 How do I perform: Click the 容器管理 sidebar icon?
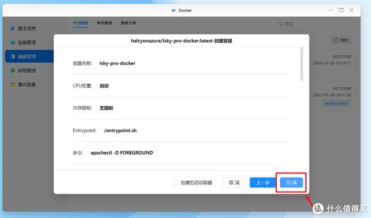(13, 43)
